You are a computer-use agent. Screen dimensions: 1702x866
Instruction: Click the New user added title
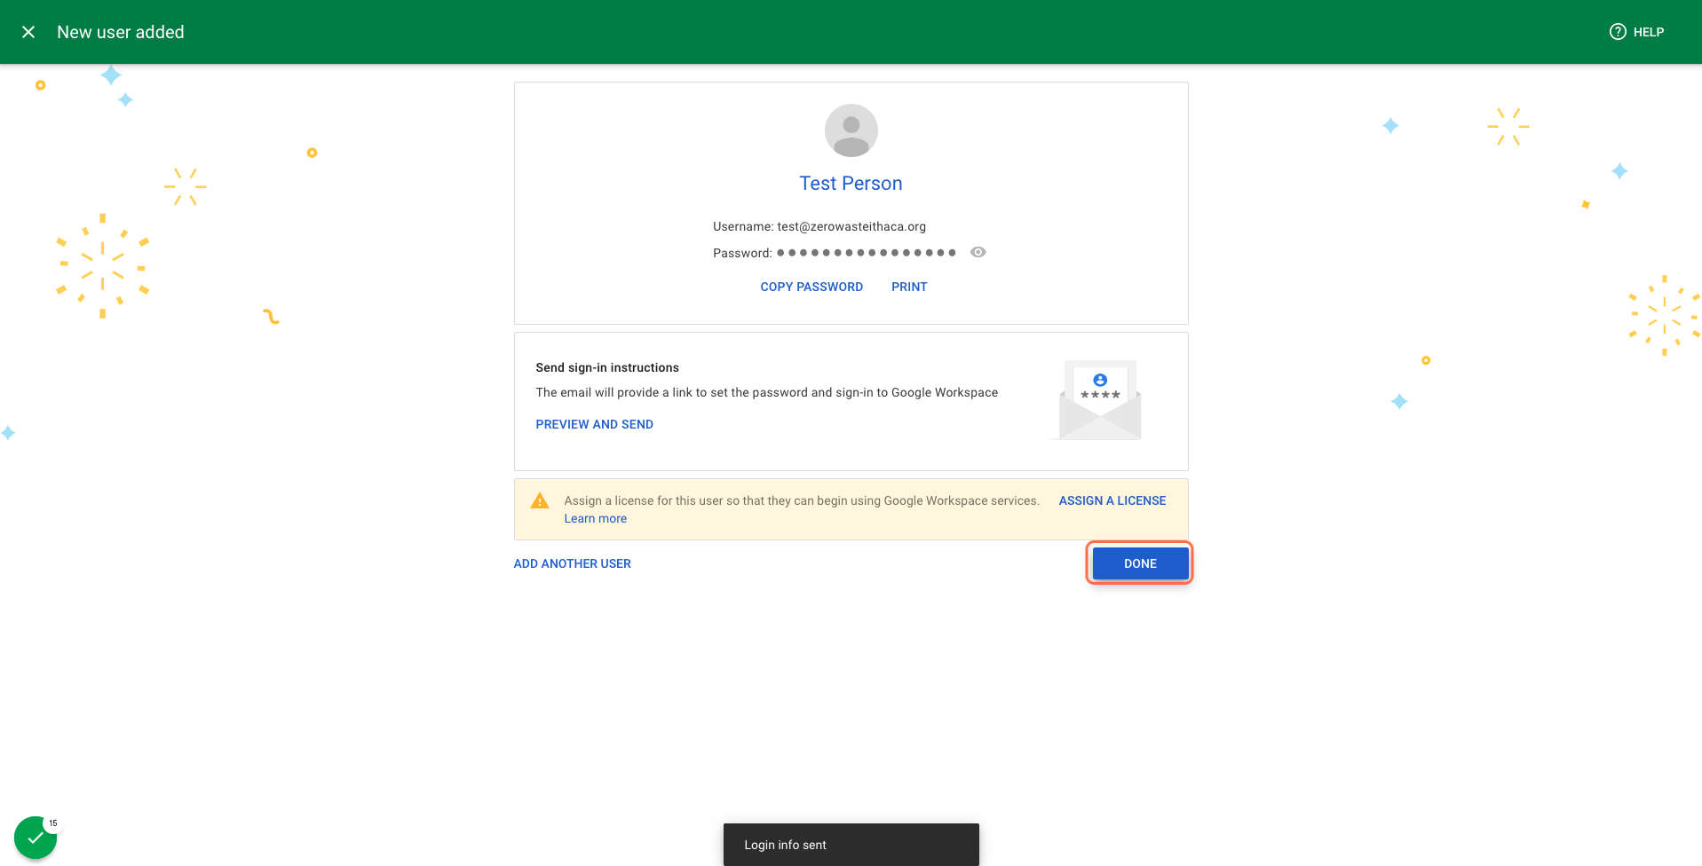[x=121, y=32]
